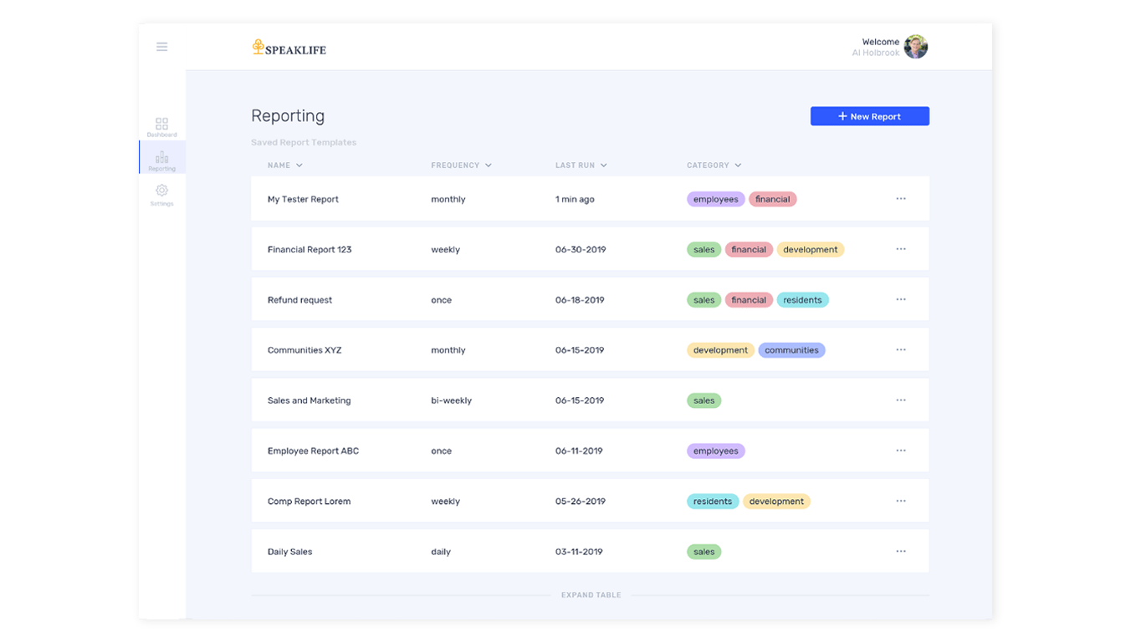Viewport: 1136px width, 642px height.
Task: Open more options for Comp Report Lorem
Action: tap(901, 501)
